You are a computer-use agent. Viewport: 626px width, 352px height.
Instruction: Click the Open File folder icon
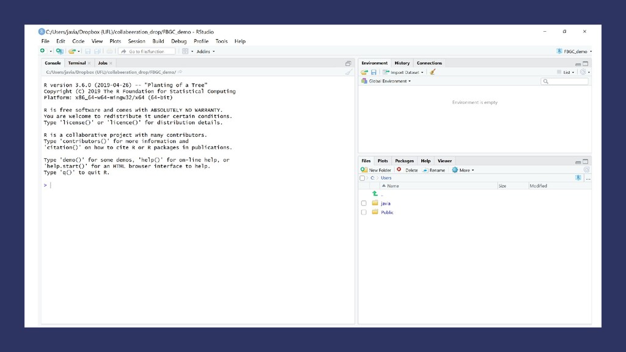click(x=72, y=51)
